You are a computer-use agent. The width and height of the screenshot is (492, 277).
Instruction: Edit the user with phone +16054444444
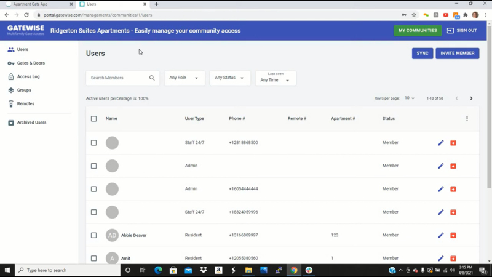pos(441,189)
